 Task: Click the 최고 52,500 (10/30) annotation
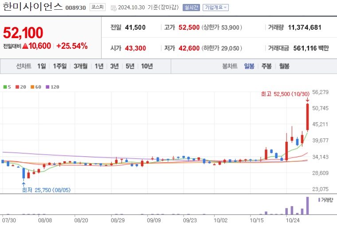(x=285, y=94)
